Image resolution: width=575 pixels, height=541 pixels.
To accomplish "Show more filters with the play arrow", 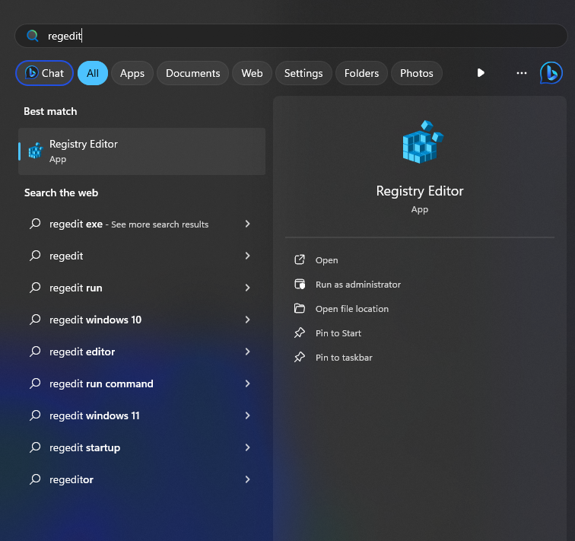I will [x=481, y=72].
